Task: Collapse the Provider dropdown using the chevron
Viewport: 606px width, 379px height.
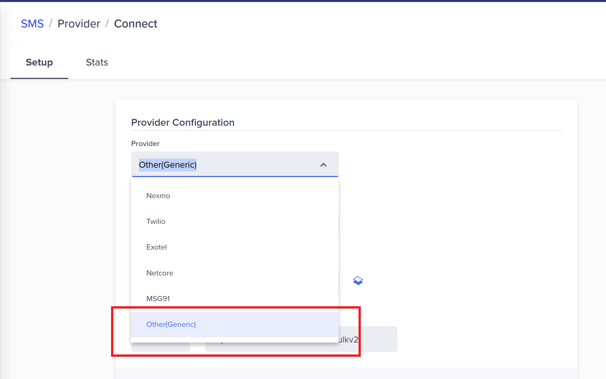Action: tap(323, 165)
